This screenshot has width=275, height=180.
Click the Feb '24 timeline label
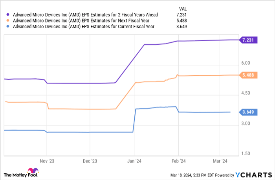pyautogui.click(x=178, y=161)
